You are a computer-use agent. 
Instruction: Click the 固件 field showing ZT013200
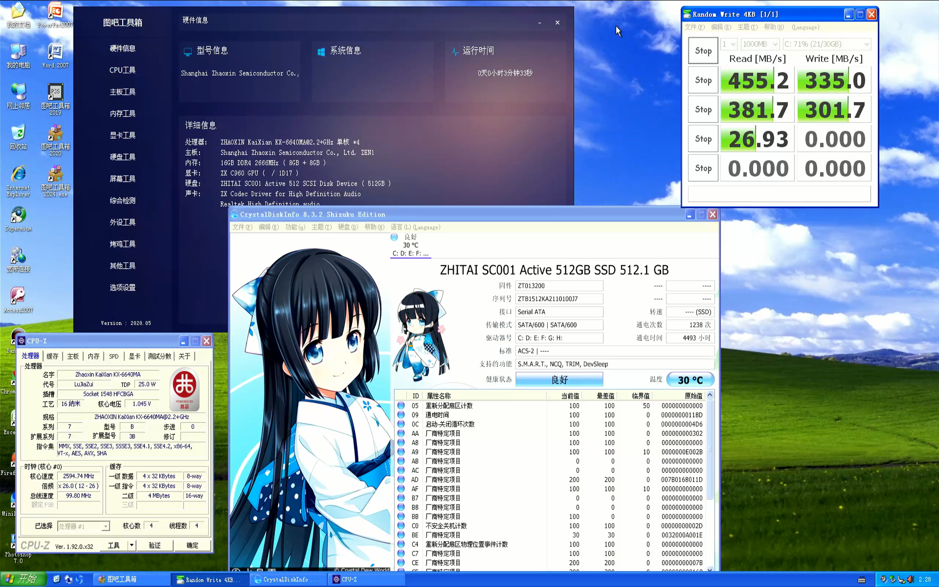559,286
